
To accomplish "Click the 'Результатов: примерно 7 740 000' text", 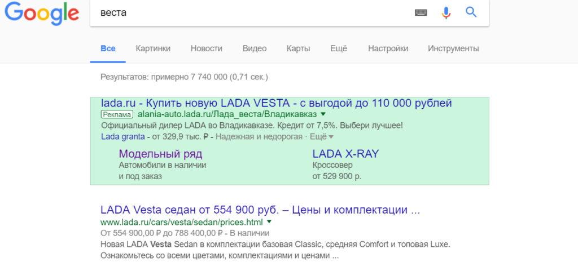I will (x=185, y=77).
